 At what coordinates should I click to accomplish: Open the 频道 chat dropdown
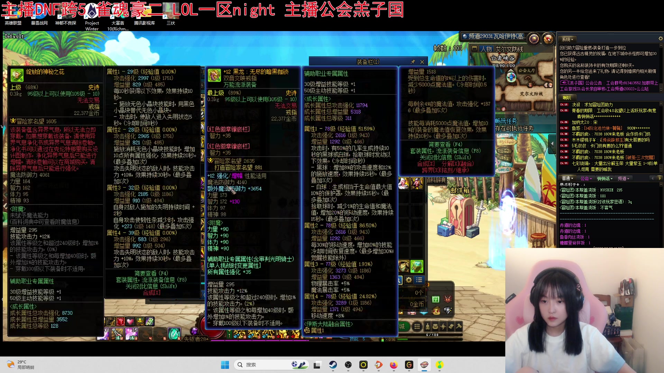[x=624, y=179]
